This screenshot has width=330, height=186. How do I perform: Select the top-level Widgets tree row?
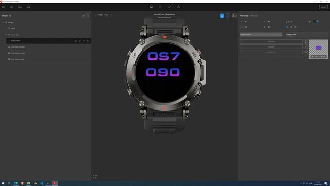click(x=46, y=22)
